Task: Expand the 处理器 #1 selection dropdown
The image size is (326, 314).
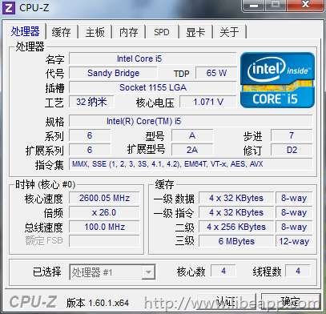Action: pos(148,272)
